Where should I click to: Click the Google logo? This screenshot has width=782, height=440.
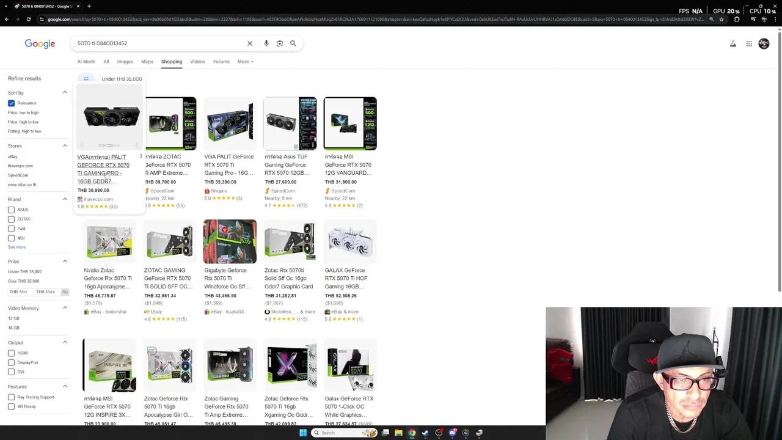point(40,43)
